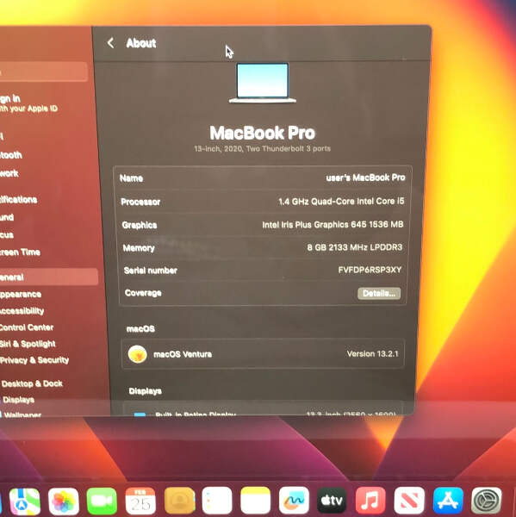Launch the Music app in dock
516x517 pixels.
[x=370, y=501]
